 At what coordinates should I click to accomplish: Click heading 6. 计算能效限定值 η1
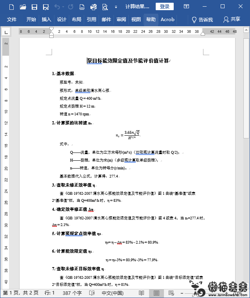coord(72,251)
